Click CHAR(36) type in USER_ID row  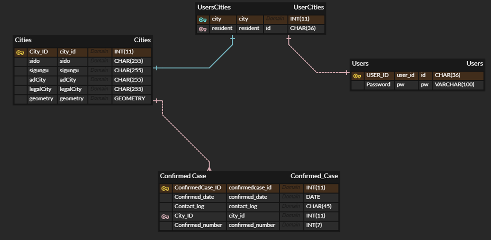pyautogui.click(x=458, y=76)
